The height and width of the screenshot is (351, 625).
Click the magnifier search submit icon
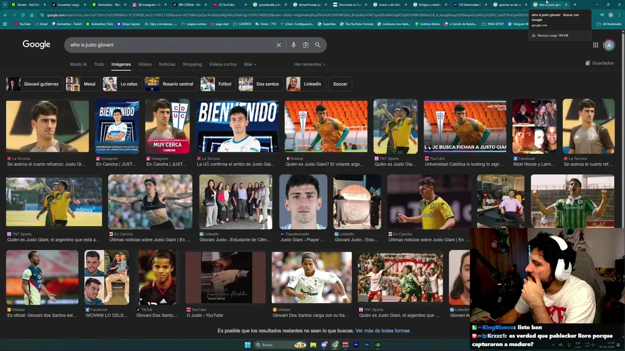317,45
